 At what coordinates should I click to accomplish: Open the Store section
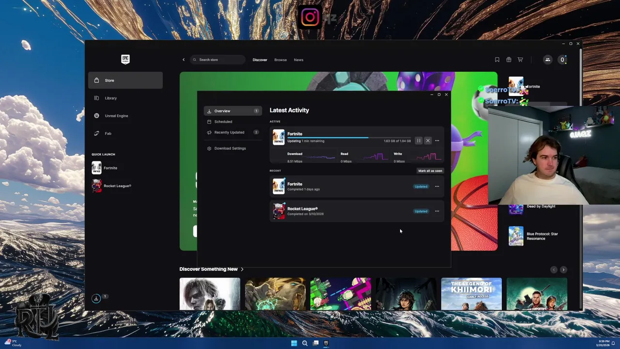point(125,80)
